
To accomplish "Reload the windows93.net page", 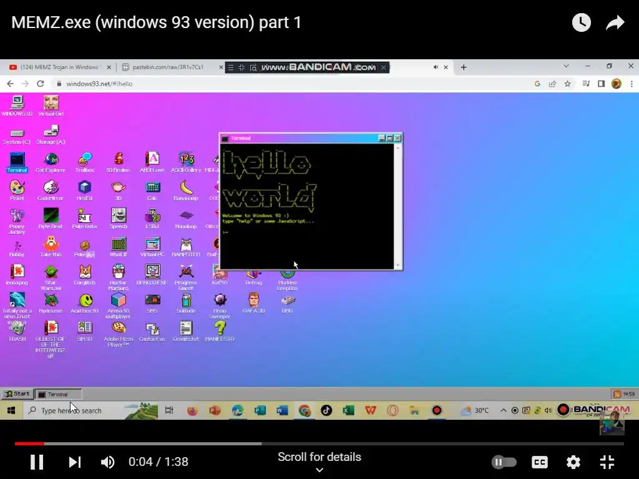I will 41,84.
